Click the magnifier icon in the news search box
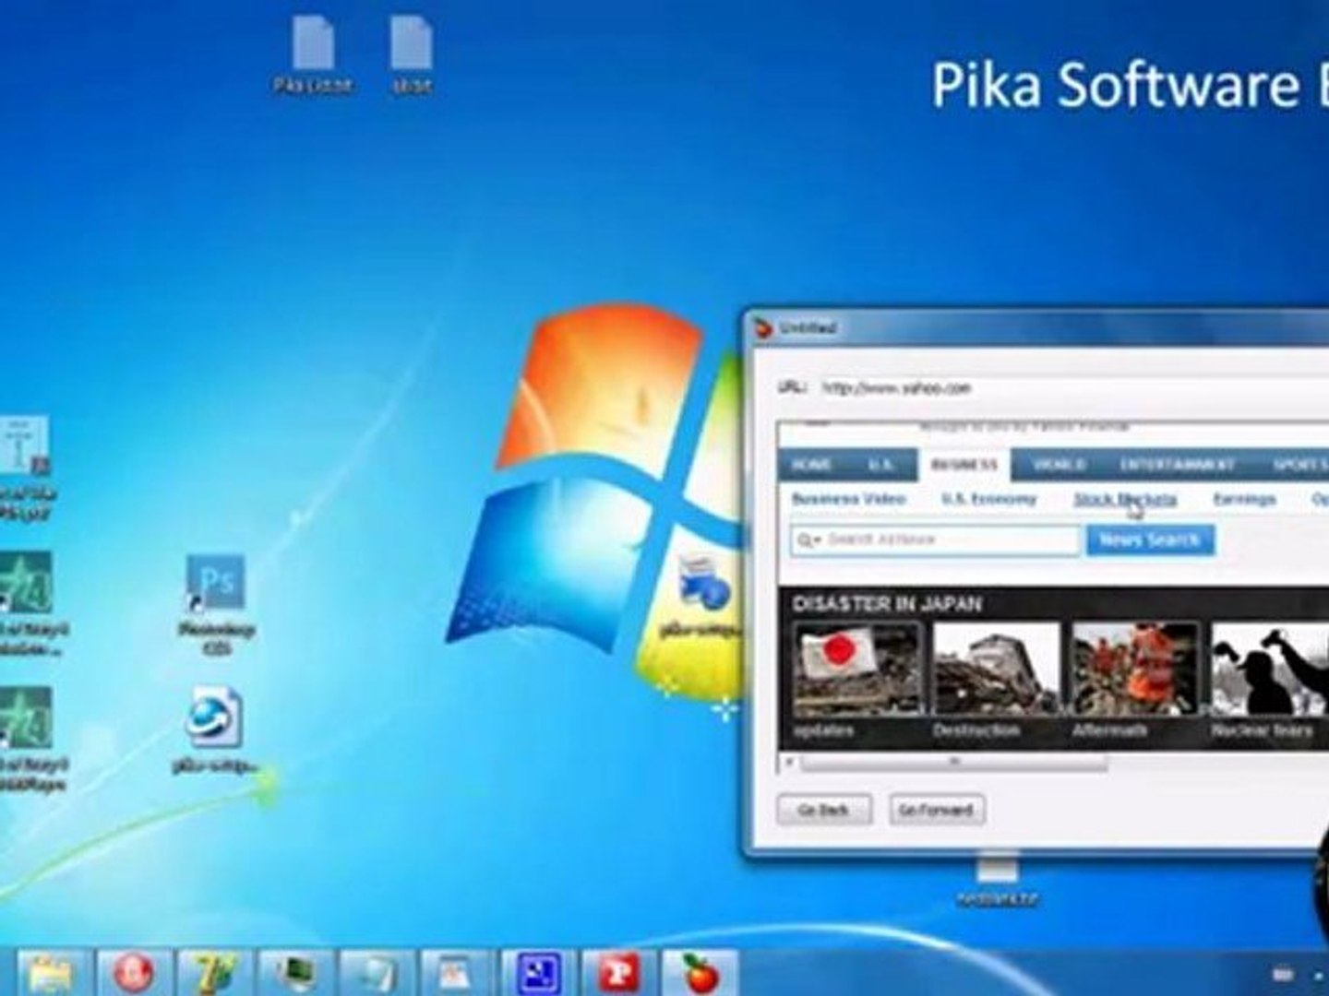The height and width of the screenshot is (996, 1329). click(x=808, y=539)
